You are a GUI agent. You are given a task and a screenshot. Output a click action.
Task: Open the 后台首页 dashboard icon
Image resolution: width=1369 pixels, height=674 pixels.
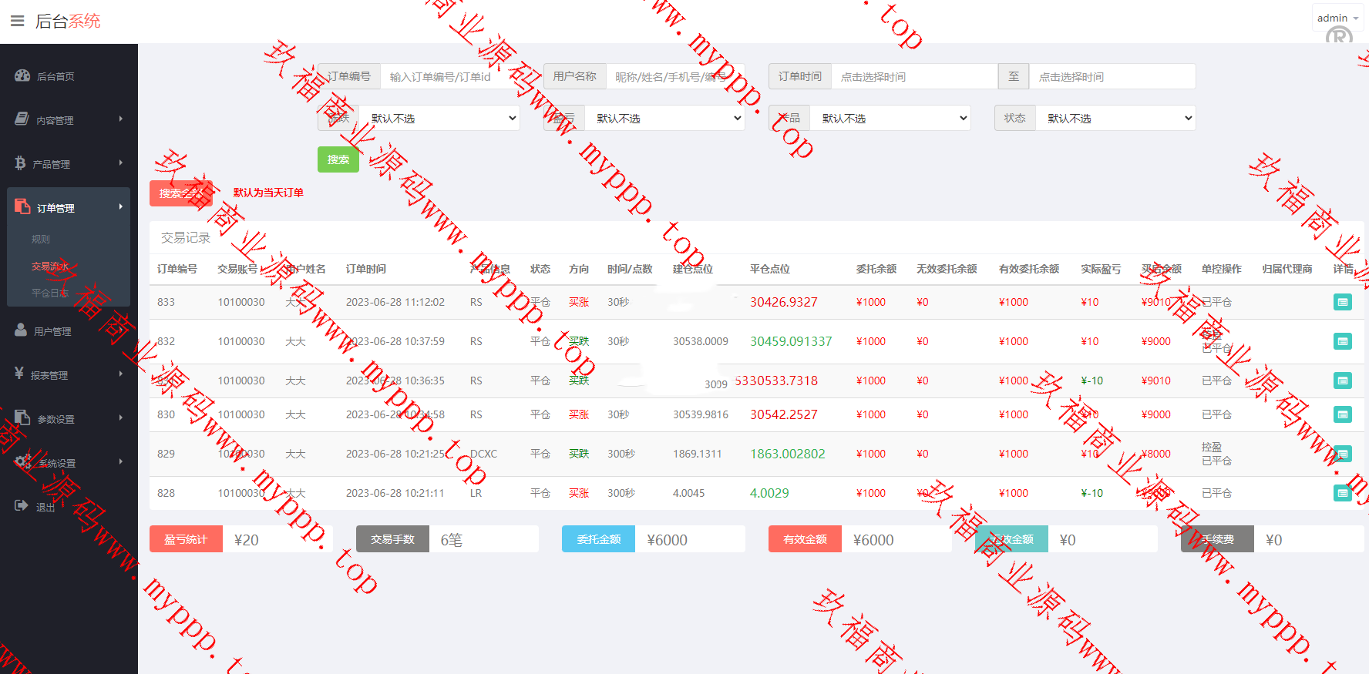(22, 75)
